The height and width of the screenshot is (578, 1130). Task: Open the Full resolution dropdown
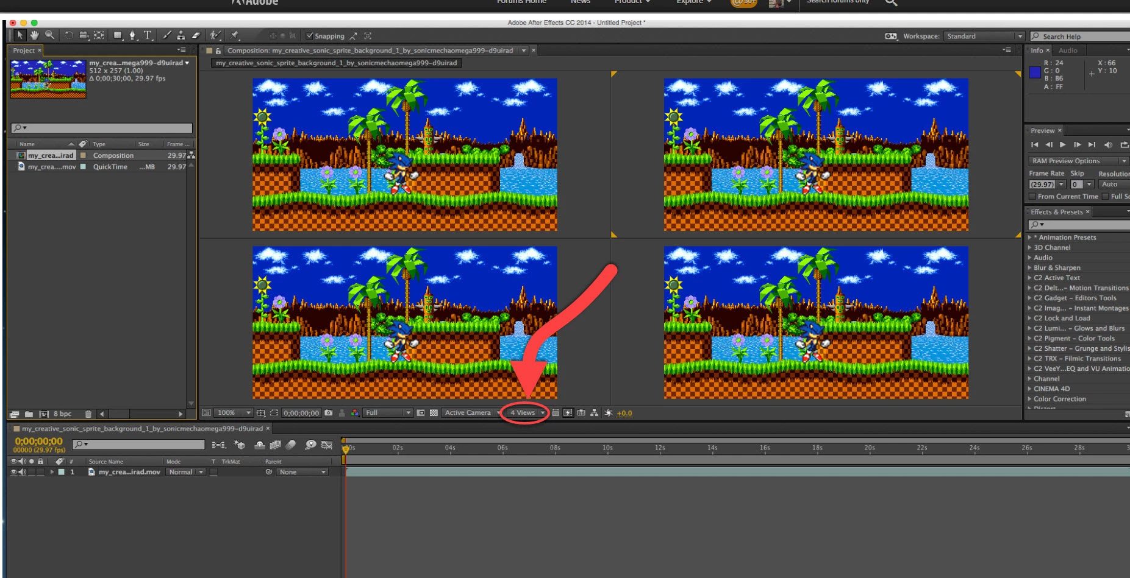pos(388,412)
